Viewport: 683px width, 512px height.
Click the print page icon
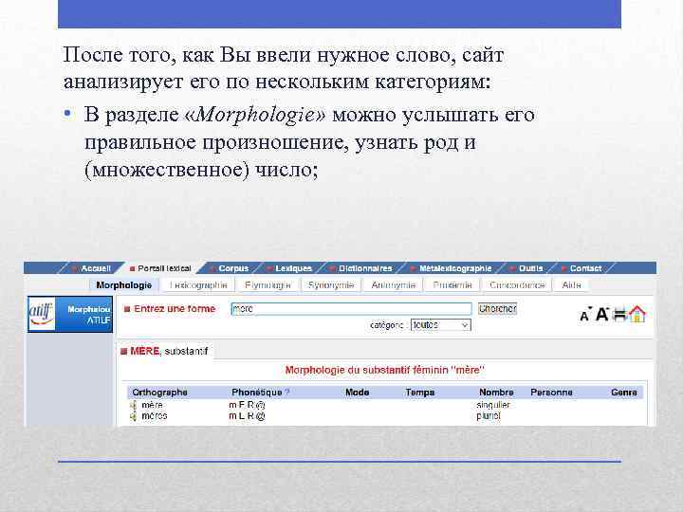tap(619, 315)
